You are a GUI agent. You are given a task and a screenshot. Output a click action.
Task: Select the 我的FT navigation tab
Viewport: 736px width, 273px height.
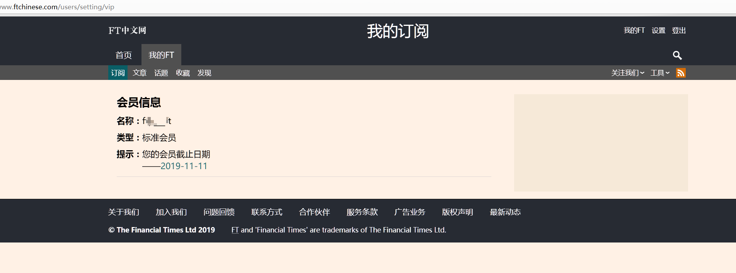(161, 55)
